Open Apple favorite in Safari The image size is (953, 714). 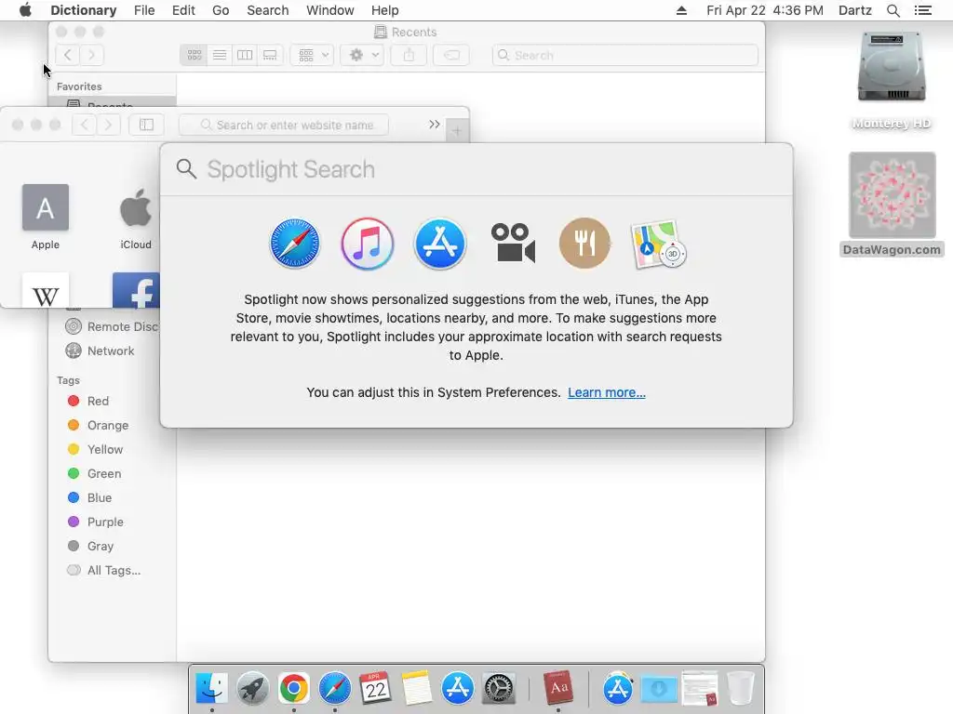[x=46, y=217]
